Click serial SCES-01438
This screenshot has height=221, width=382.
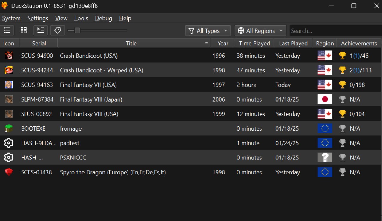36,172
